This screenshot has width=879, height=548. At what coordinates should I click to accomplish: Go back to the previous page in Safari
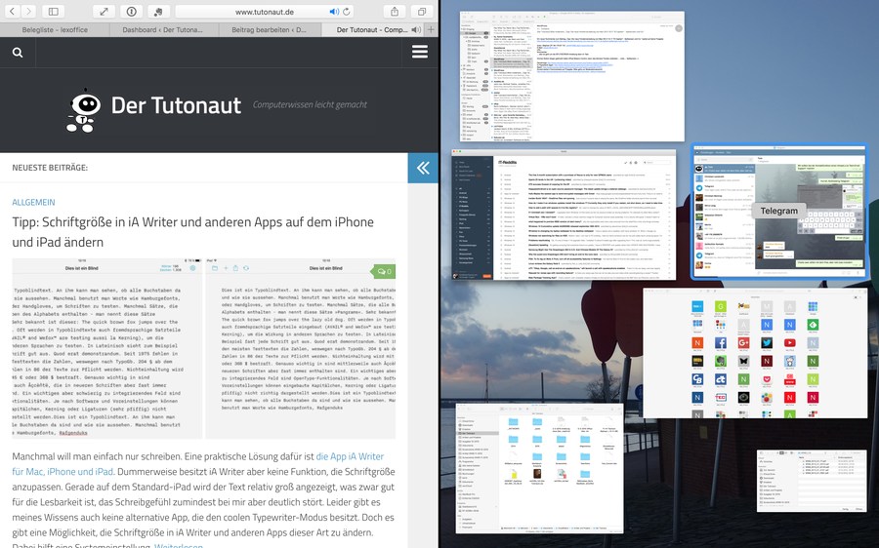12,11
